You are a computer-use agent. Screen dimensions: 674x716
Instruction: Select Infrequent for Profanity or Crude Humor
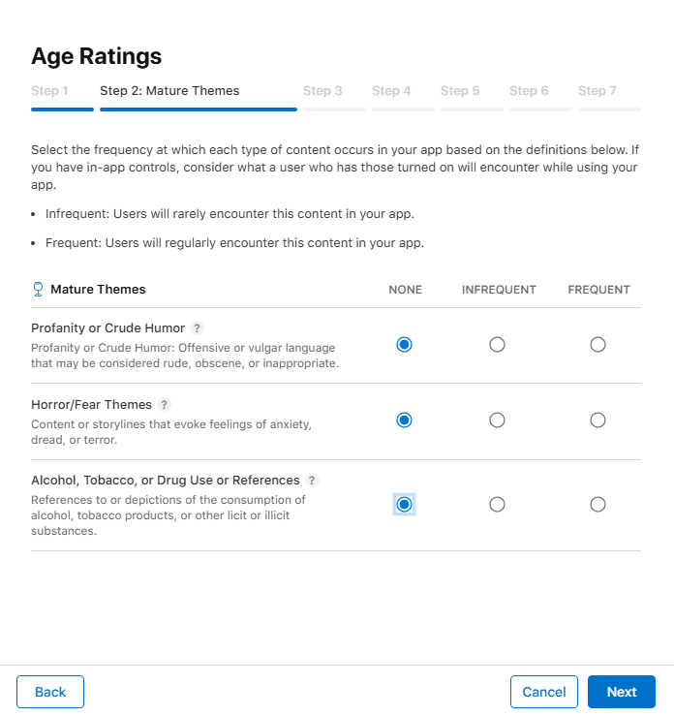tap(497, 344)
